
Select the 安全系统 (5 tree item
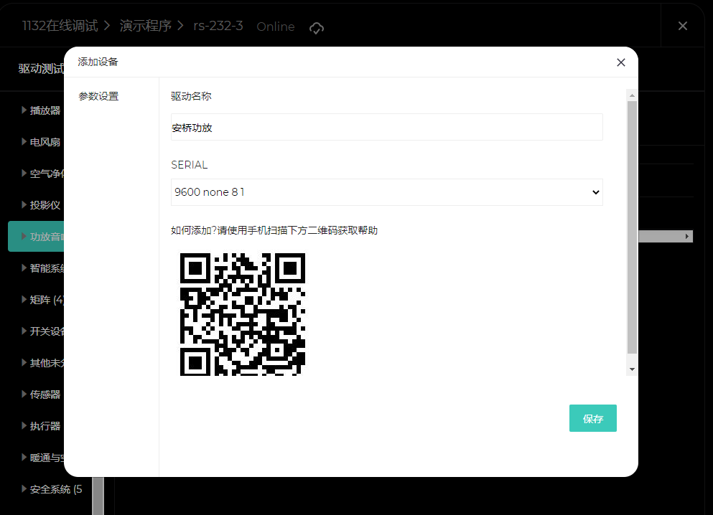56,489
